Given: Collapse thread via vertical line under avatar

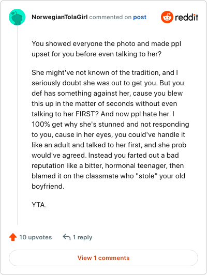Looking at the screenshot, I should (17, 125).
